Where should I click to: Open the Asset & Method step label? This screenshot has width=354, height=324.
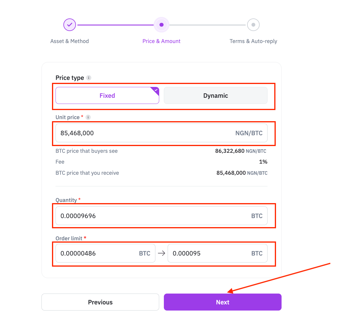(x=70, y=41)
